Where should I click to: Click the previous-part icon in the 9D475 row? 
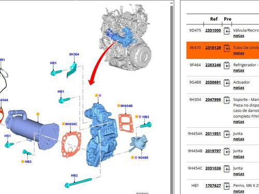point(227,31)
